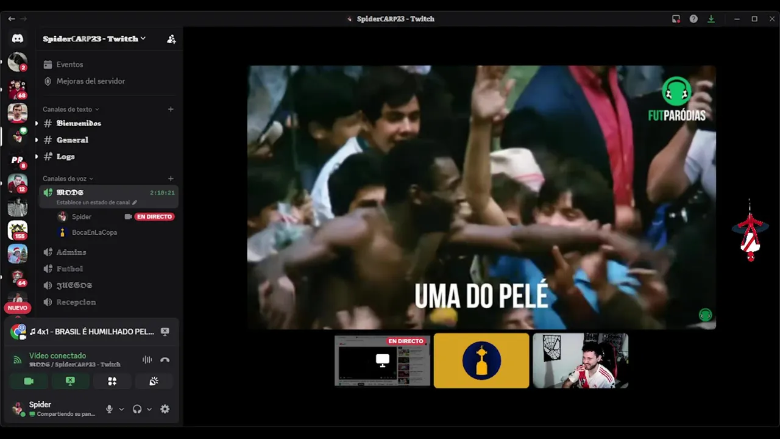This screenshot has height=439, width=780.
Task: Join Recepcion voice channel
Action: pyautogui.click(x=76, y=302)
